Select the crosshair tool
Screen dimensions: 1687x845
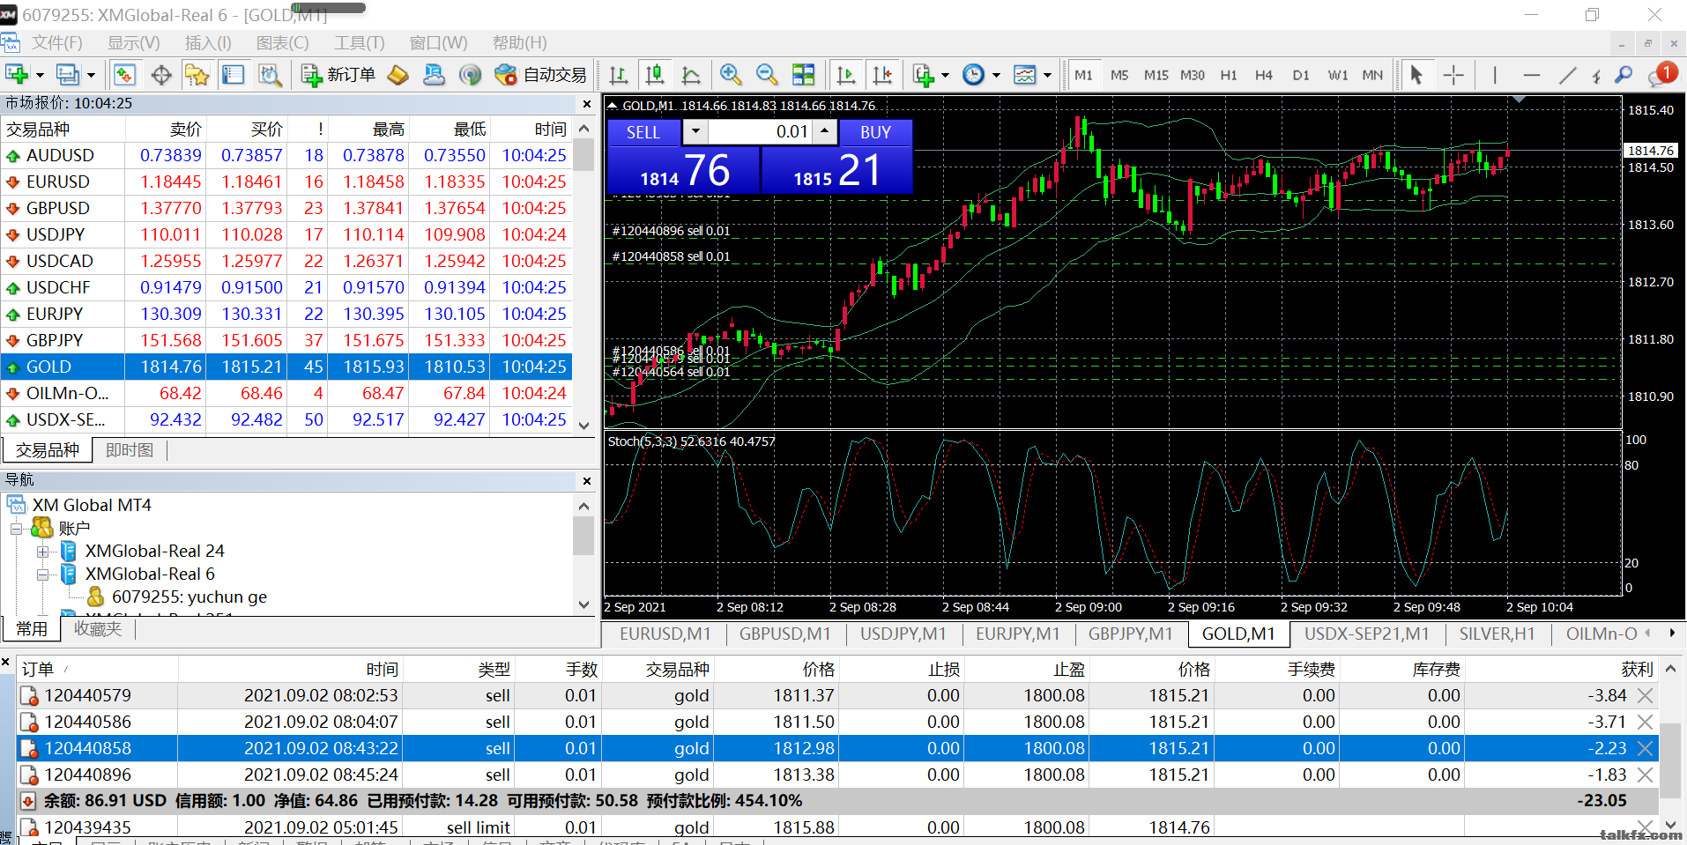pos(1453,75)
